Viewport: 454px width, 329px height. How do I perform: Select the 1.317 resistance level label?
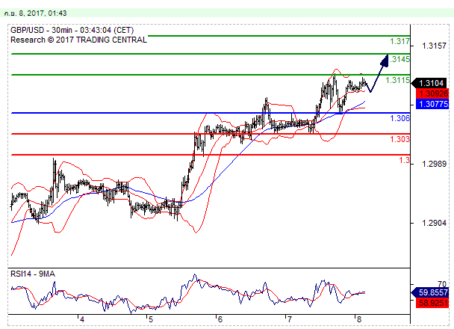399,42
